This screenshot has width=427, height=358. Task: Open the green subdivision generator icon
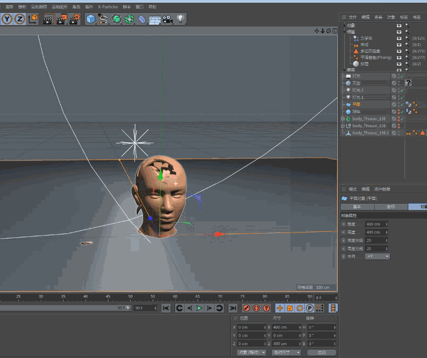click(116, 19)
